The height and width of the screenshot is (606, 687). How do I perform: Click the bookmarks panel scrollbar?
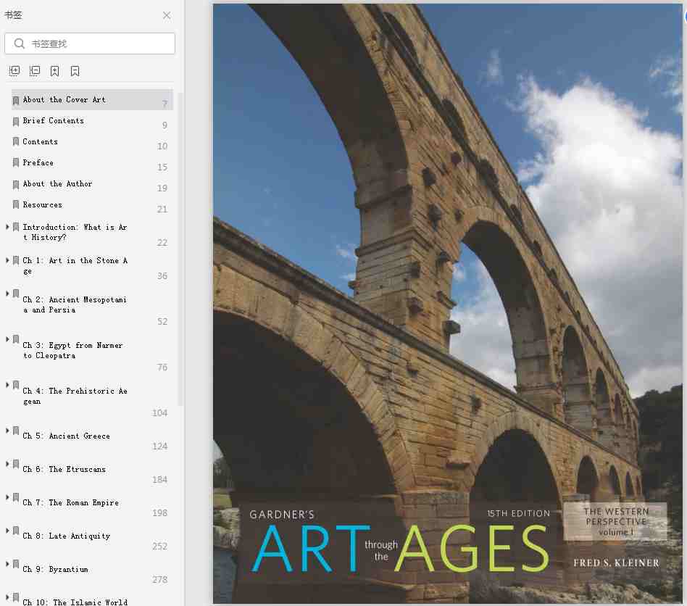point(180,249)
